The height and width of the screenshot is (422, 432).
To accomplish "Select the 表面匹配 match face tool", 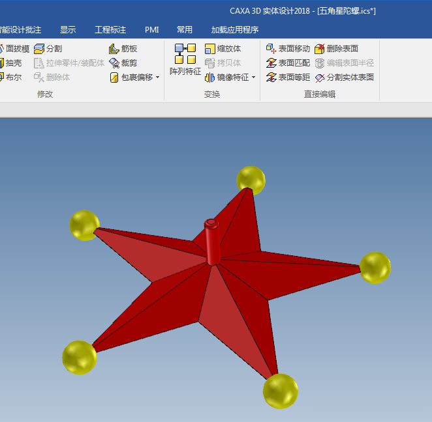I will tap(288, 63).
